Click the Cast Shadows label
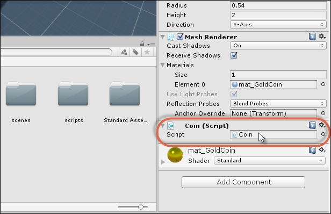The height and width of the screenshot is (214, 331). pyautogui.click(x=188, y=46)
